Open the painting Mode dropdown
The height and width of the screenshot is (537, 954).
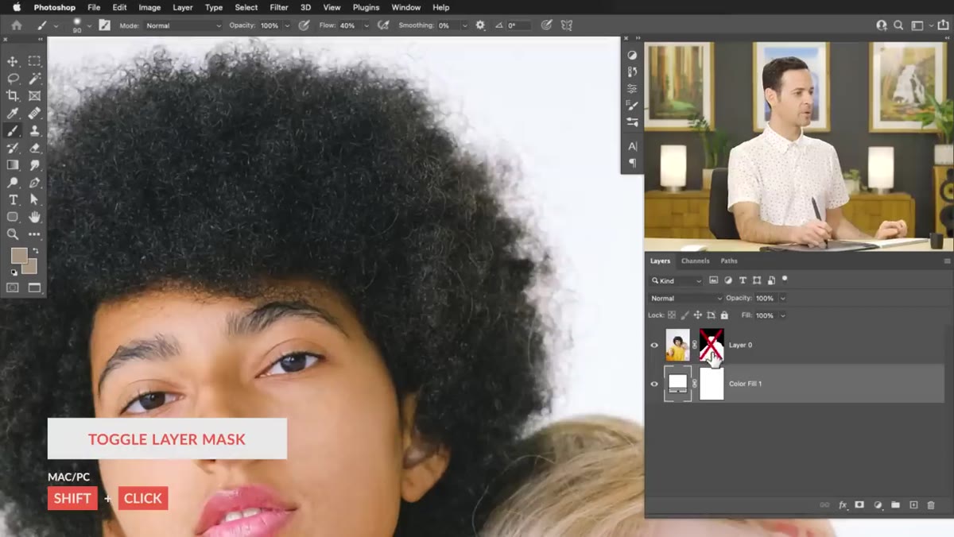[x=184, y=25]
